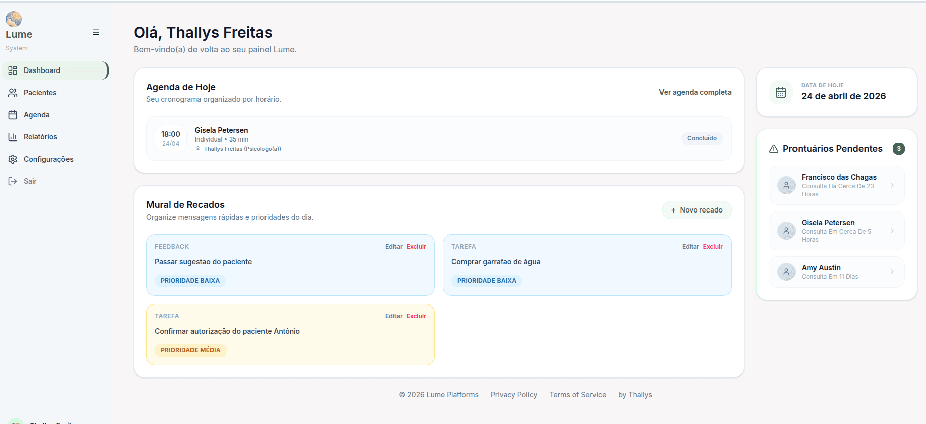Toggle the sidebar hamburger menu
This screenshot has height=424, width=926.
click(x=96, y=32)
